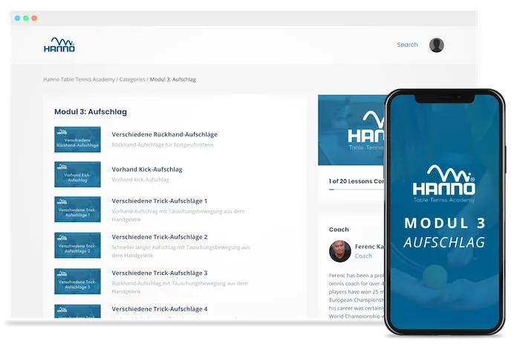Open Verschiedene Trick-Aufschläge 2 thumbnail

(x=77, y=245)
